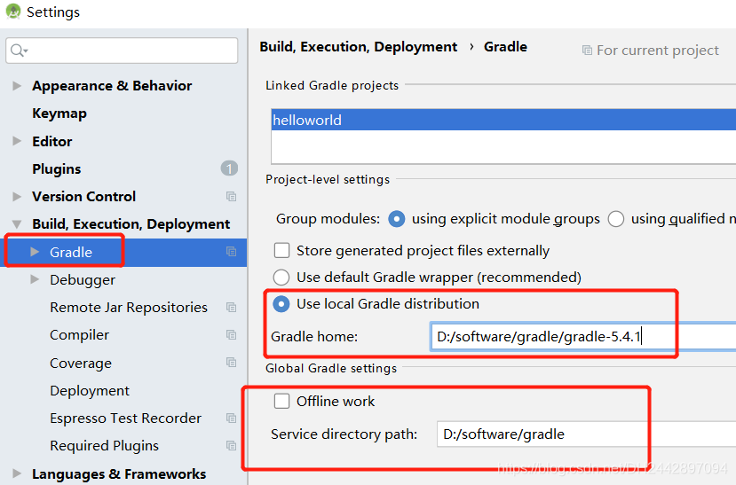Click the project-level icon beside Remote Jar Repositories
This screenshot has width=736, height=485.
pos(231,308)
